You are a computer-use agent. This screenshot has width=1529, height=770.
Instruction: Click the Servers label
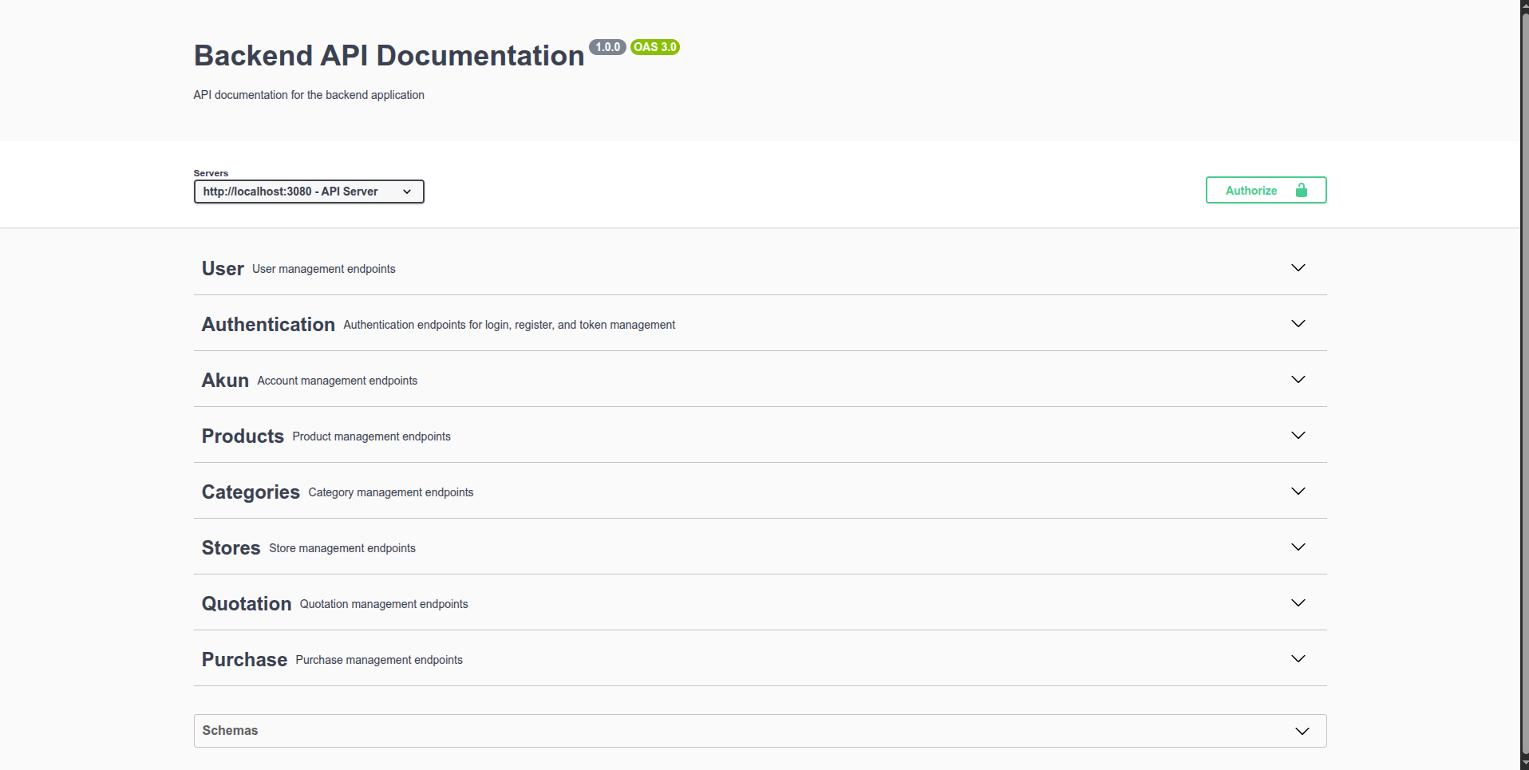pos(211,173)
